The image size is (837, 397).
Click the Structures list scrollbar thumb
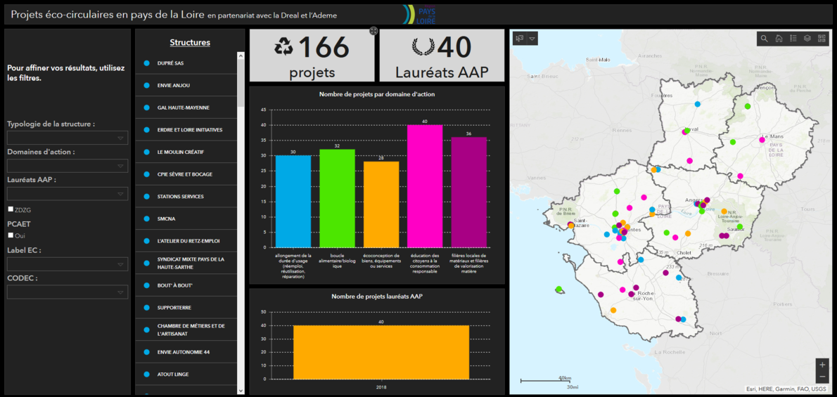coord(241,83)
